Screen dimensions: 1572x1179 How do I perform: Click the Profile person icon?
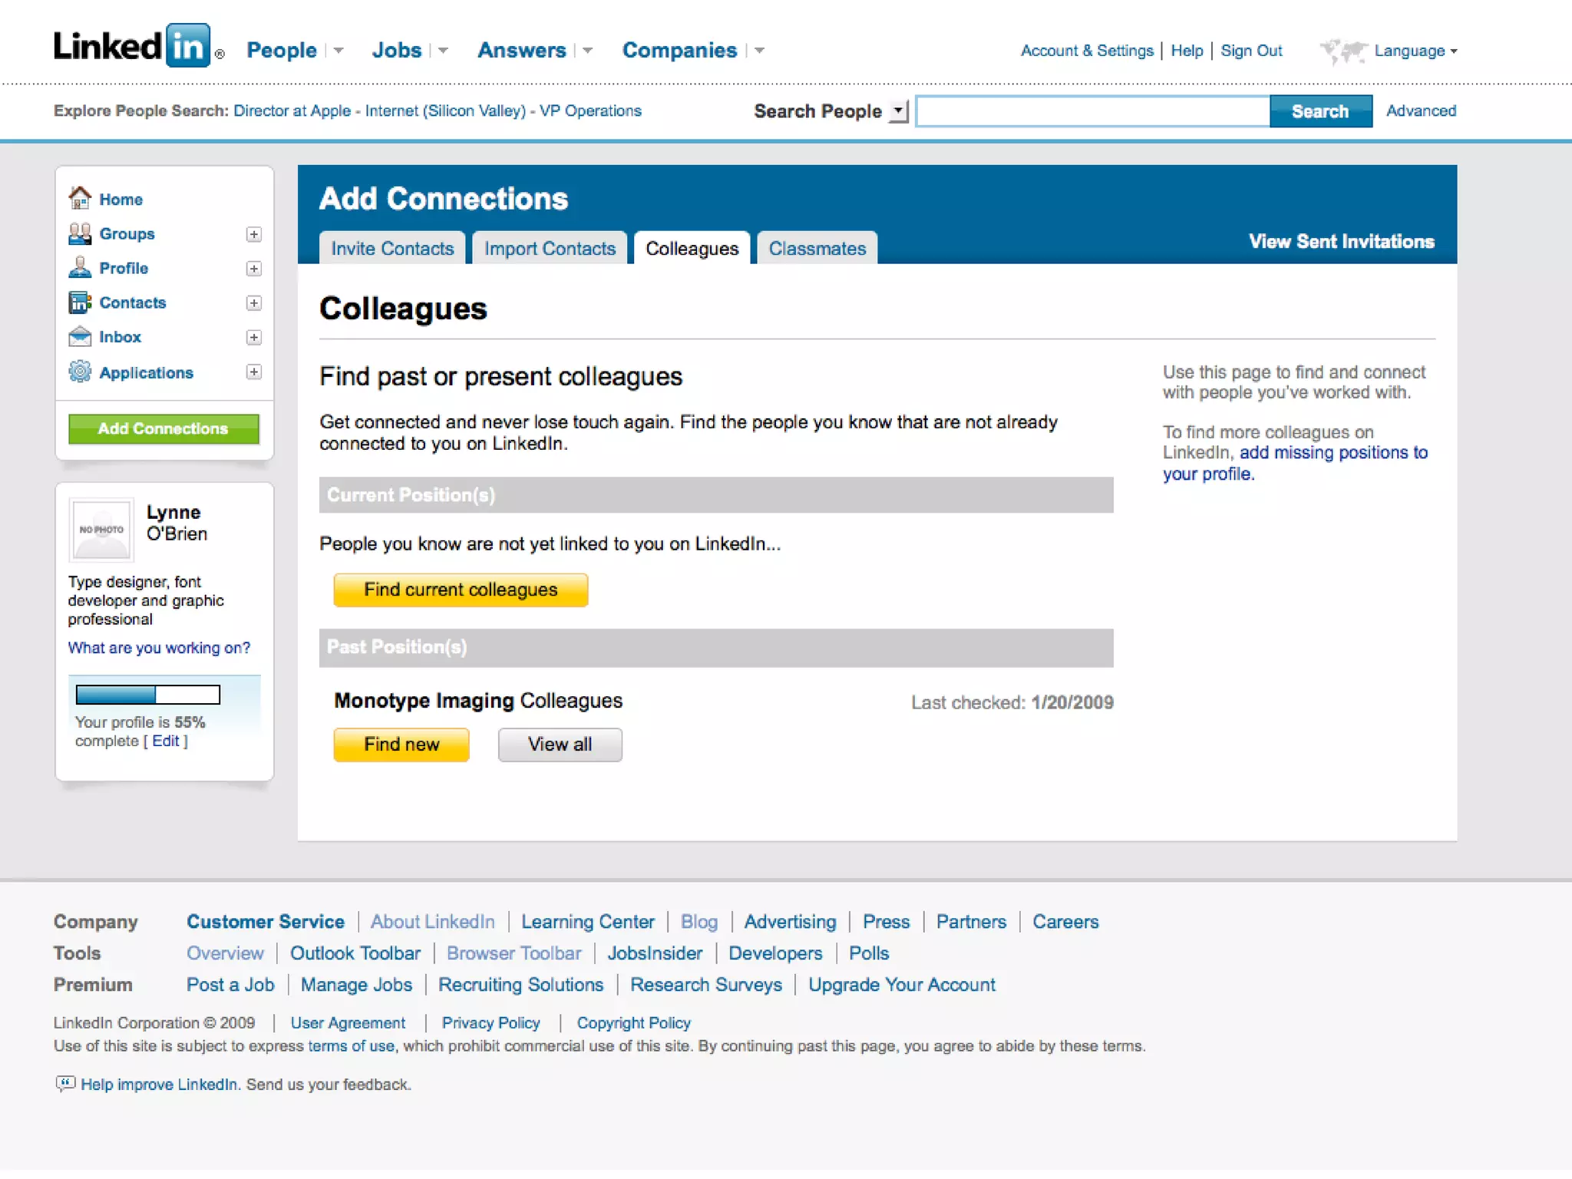(x=80, y=268)
